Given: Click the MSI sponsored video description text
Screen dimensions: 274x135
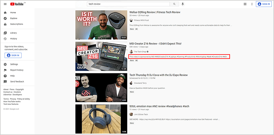Looking at the screenshot, I should 179,57.
